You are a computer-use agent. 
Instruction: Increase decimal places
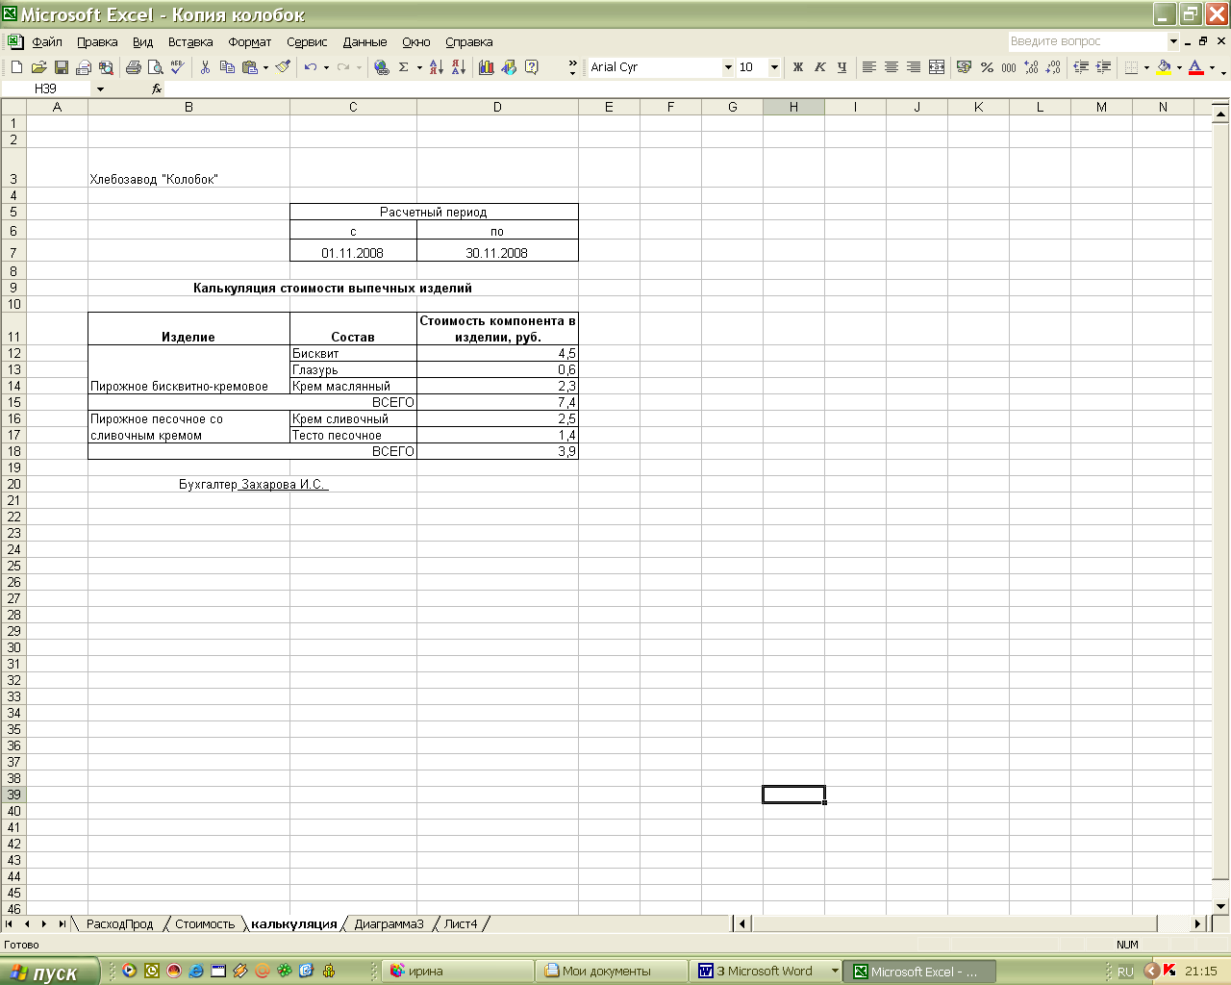click(x=1031, y=67)
